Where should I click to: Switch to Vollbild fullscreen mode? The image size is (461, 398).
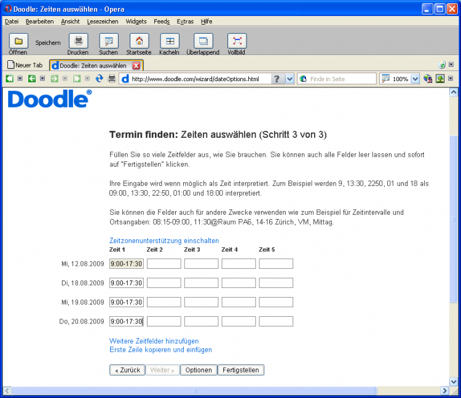coord(237,41)
